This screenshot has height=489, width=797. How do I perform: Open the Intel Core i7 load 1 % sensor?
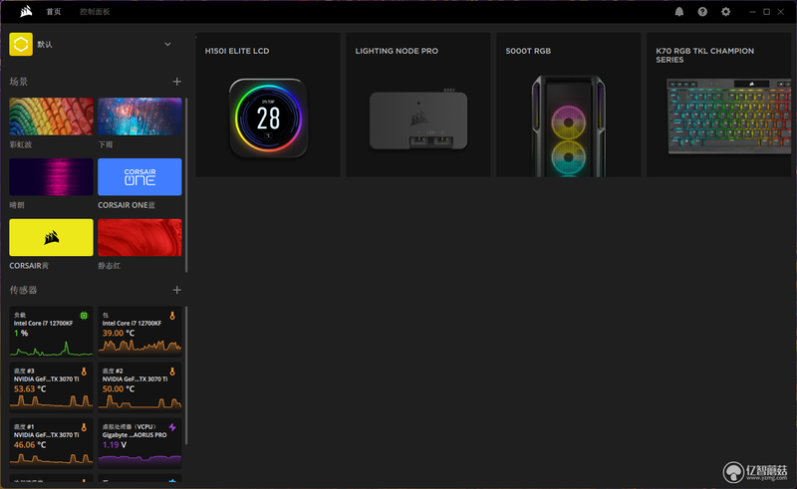52,332
